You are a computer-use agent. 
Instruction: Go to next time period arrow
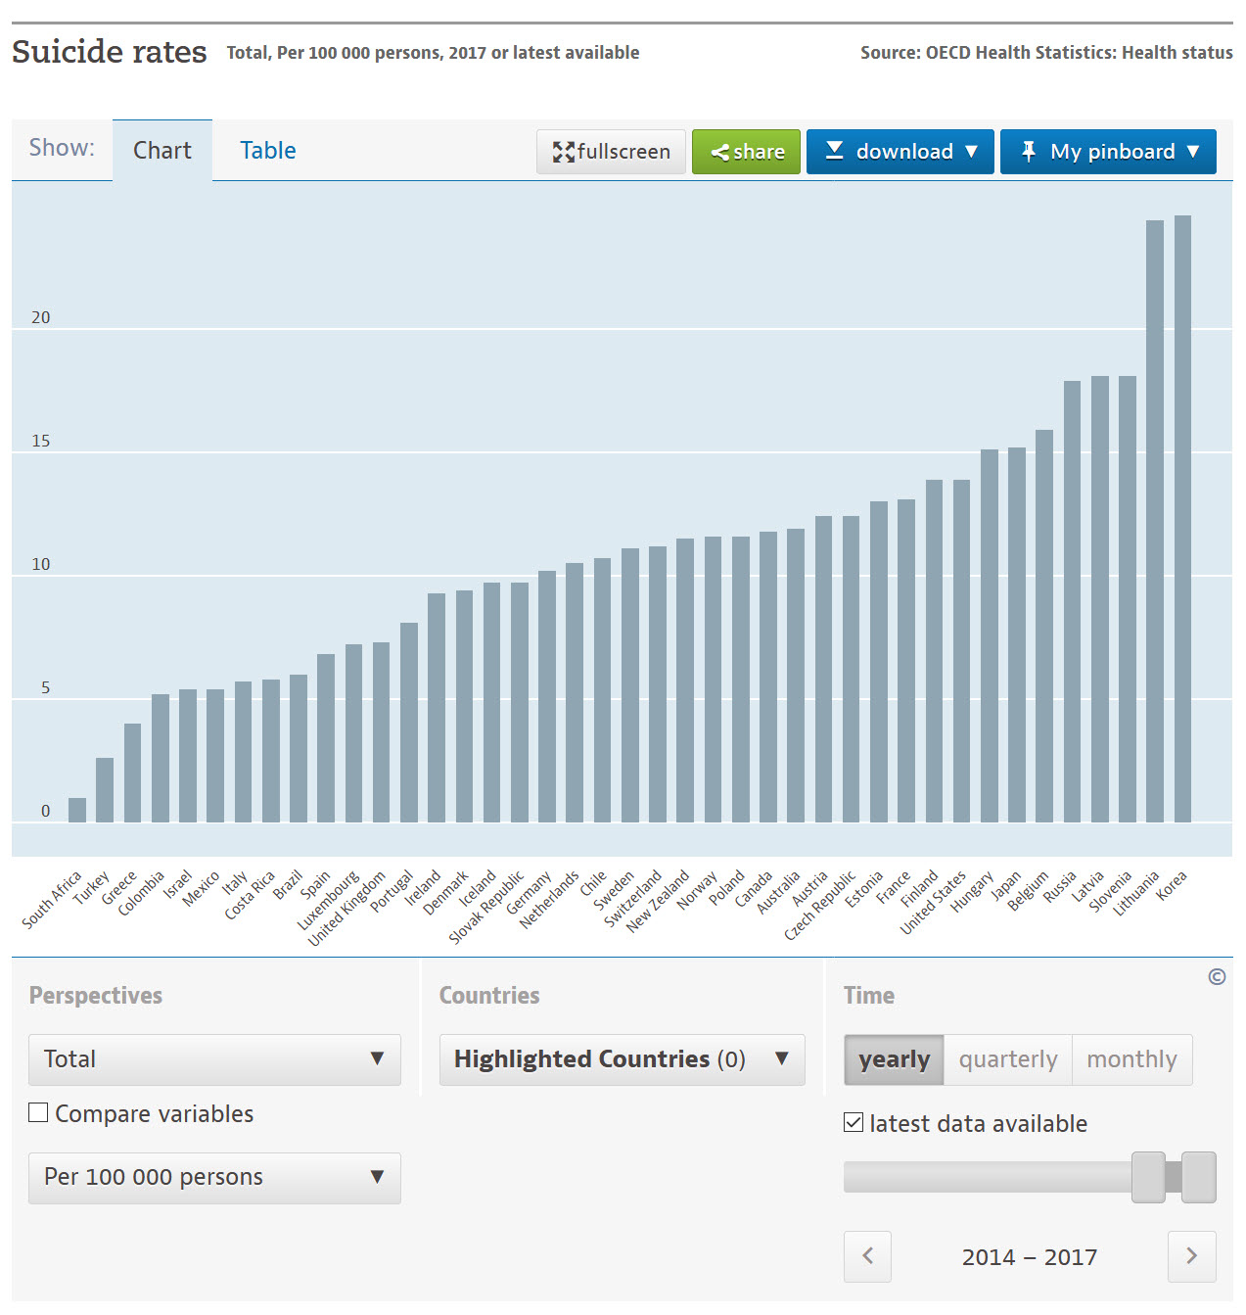click(1191, 1256)
